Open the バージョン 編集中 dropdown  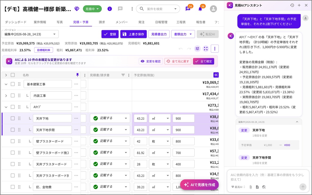pyautogui.click(x=30, y=34)
